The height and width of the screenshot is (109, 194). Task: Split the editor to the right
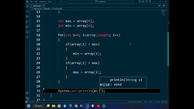[x=164, y=6]
